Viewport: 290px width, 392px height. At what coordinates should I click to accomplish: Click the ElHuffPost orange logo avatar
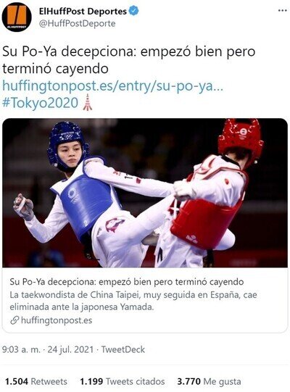(x=17, y=17)
